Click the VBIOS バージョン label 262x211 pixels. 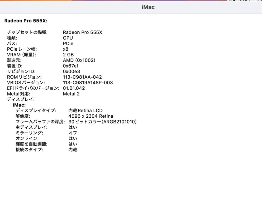pyautogui.click(x=26, y=83)
